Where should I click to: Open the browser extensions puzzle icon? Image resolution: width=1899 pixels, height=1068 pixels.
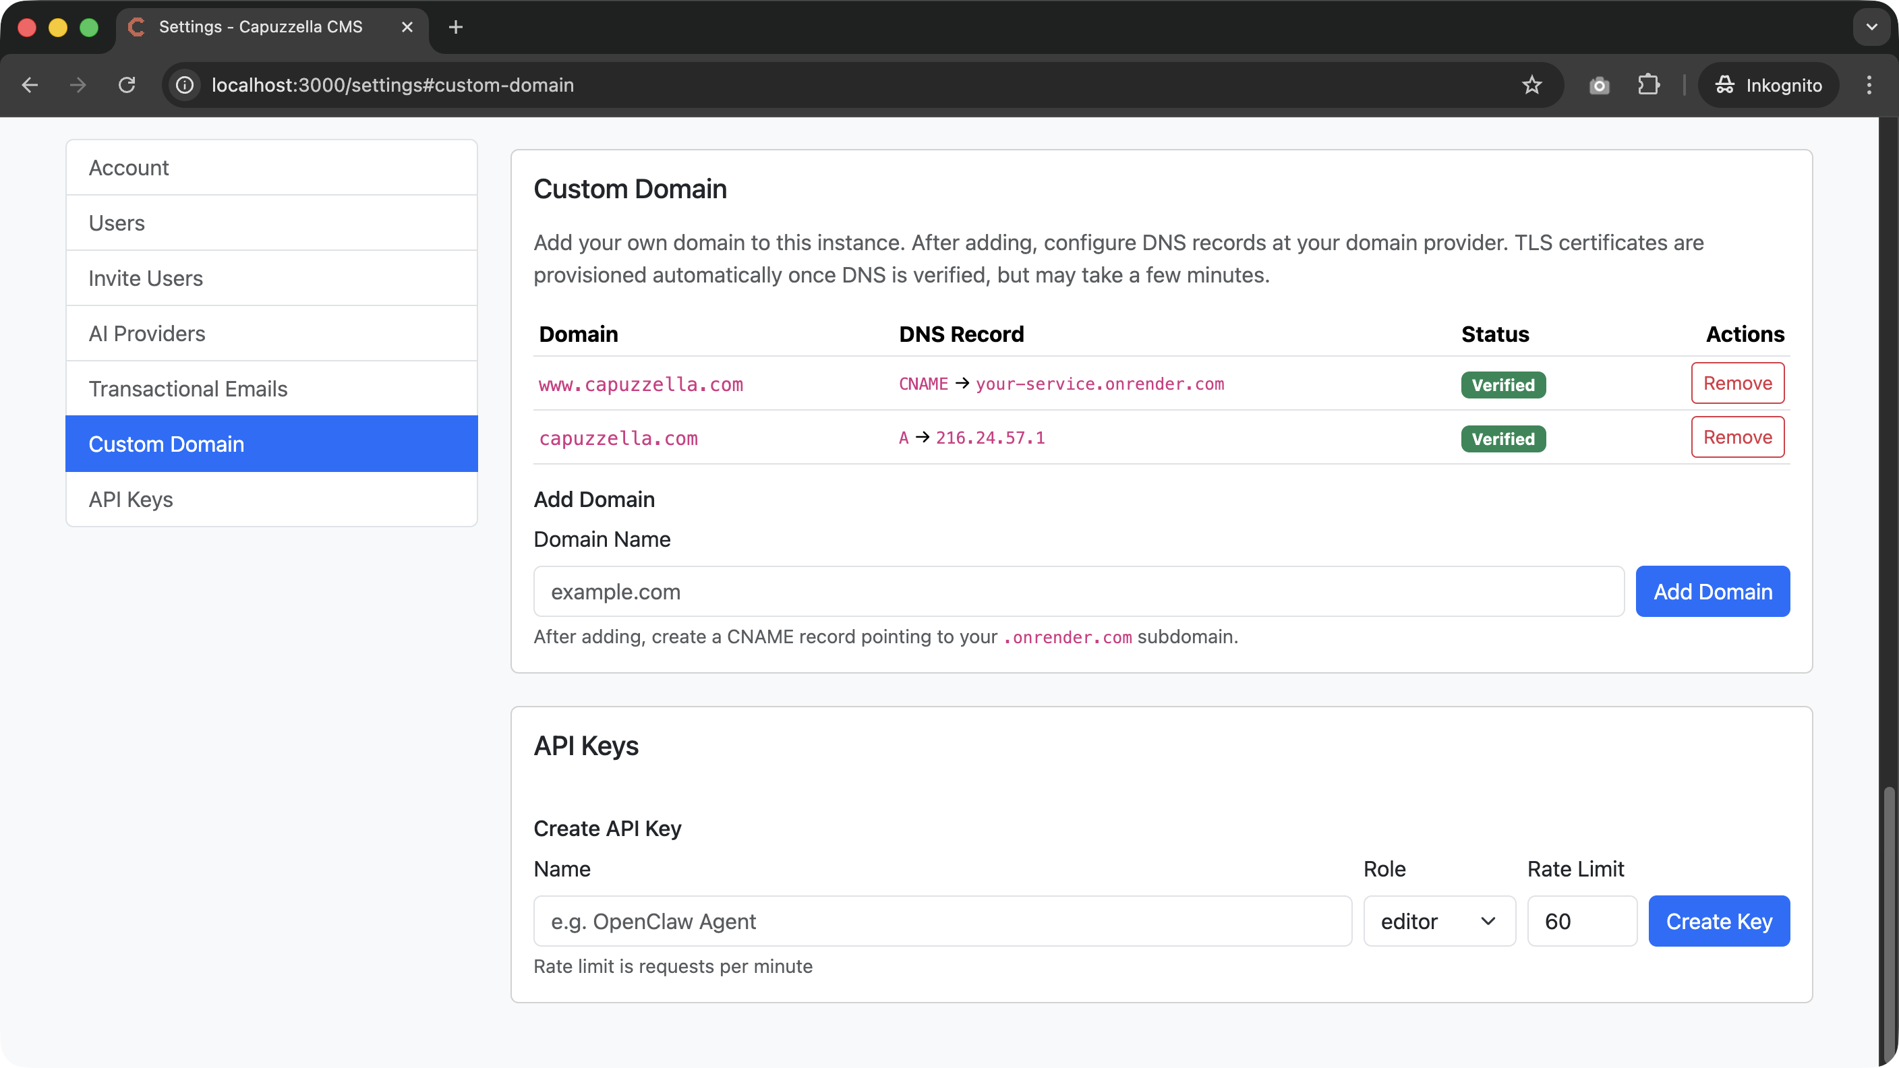pos(1648,85)
